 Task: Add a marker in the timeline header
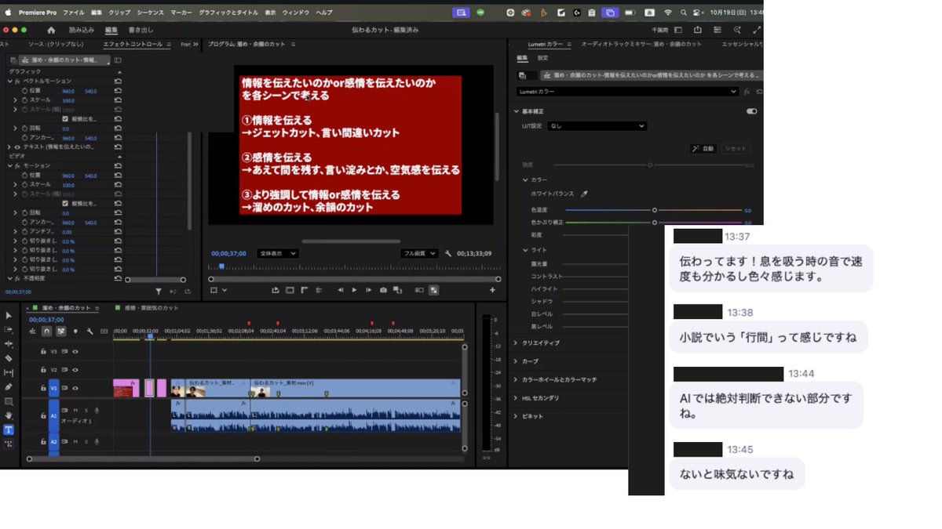[x=76, y=331]
